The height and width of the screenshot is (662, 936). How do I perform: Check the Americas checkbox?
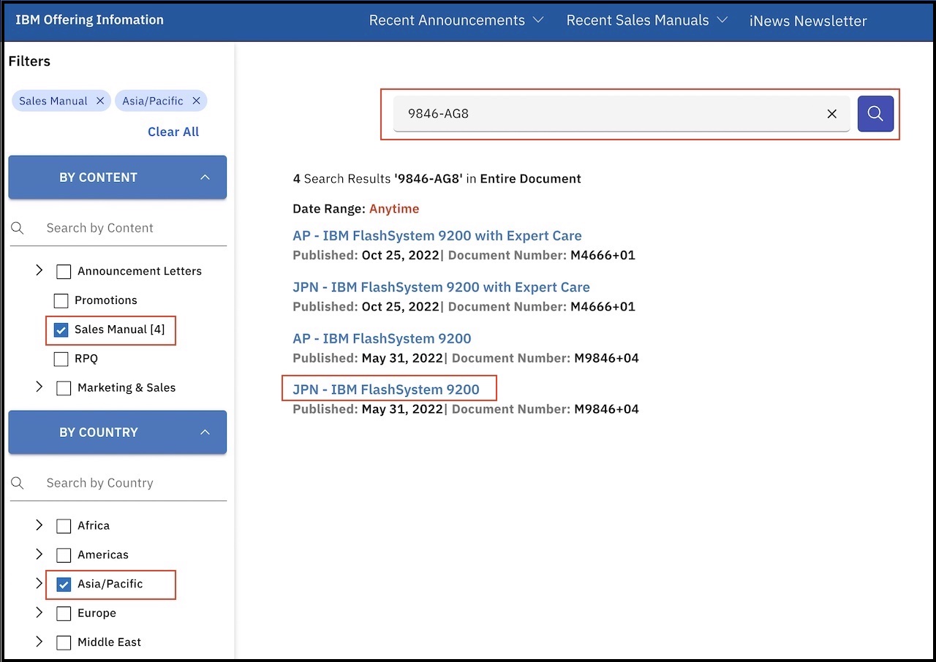64,555
